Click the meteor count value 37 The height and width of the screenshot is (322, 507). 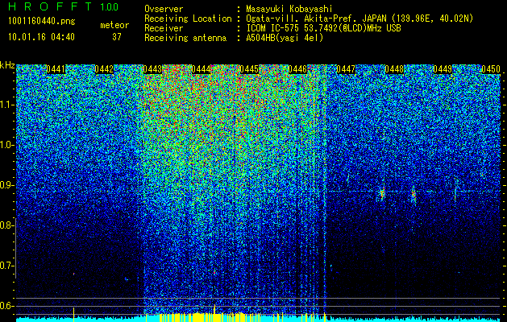point(117,37)
